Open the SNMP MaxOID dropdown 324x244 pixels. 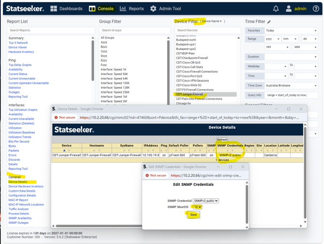197,207
